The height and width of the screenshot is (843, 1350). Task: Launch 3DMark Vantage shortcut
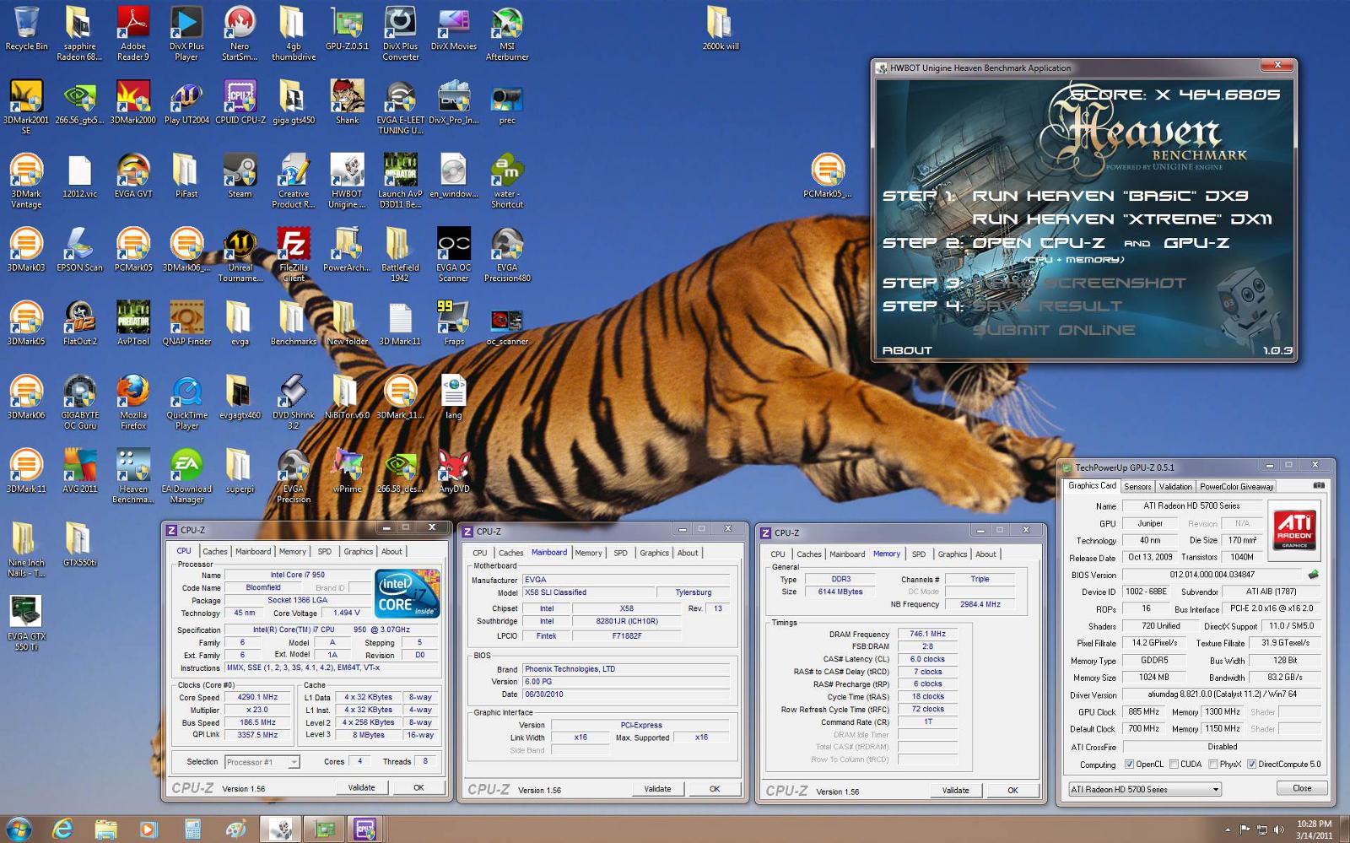click(x=26, y=181)
